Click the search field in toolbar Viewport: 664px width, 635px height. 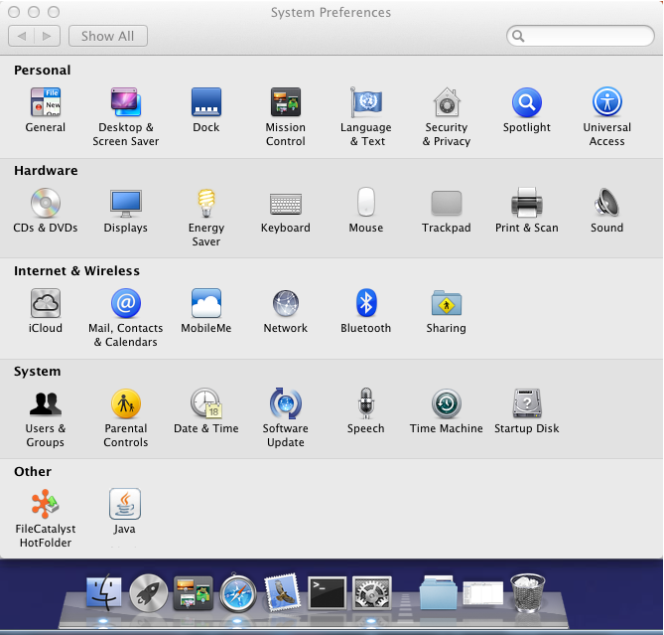[586, 36]
